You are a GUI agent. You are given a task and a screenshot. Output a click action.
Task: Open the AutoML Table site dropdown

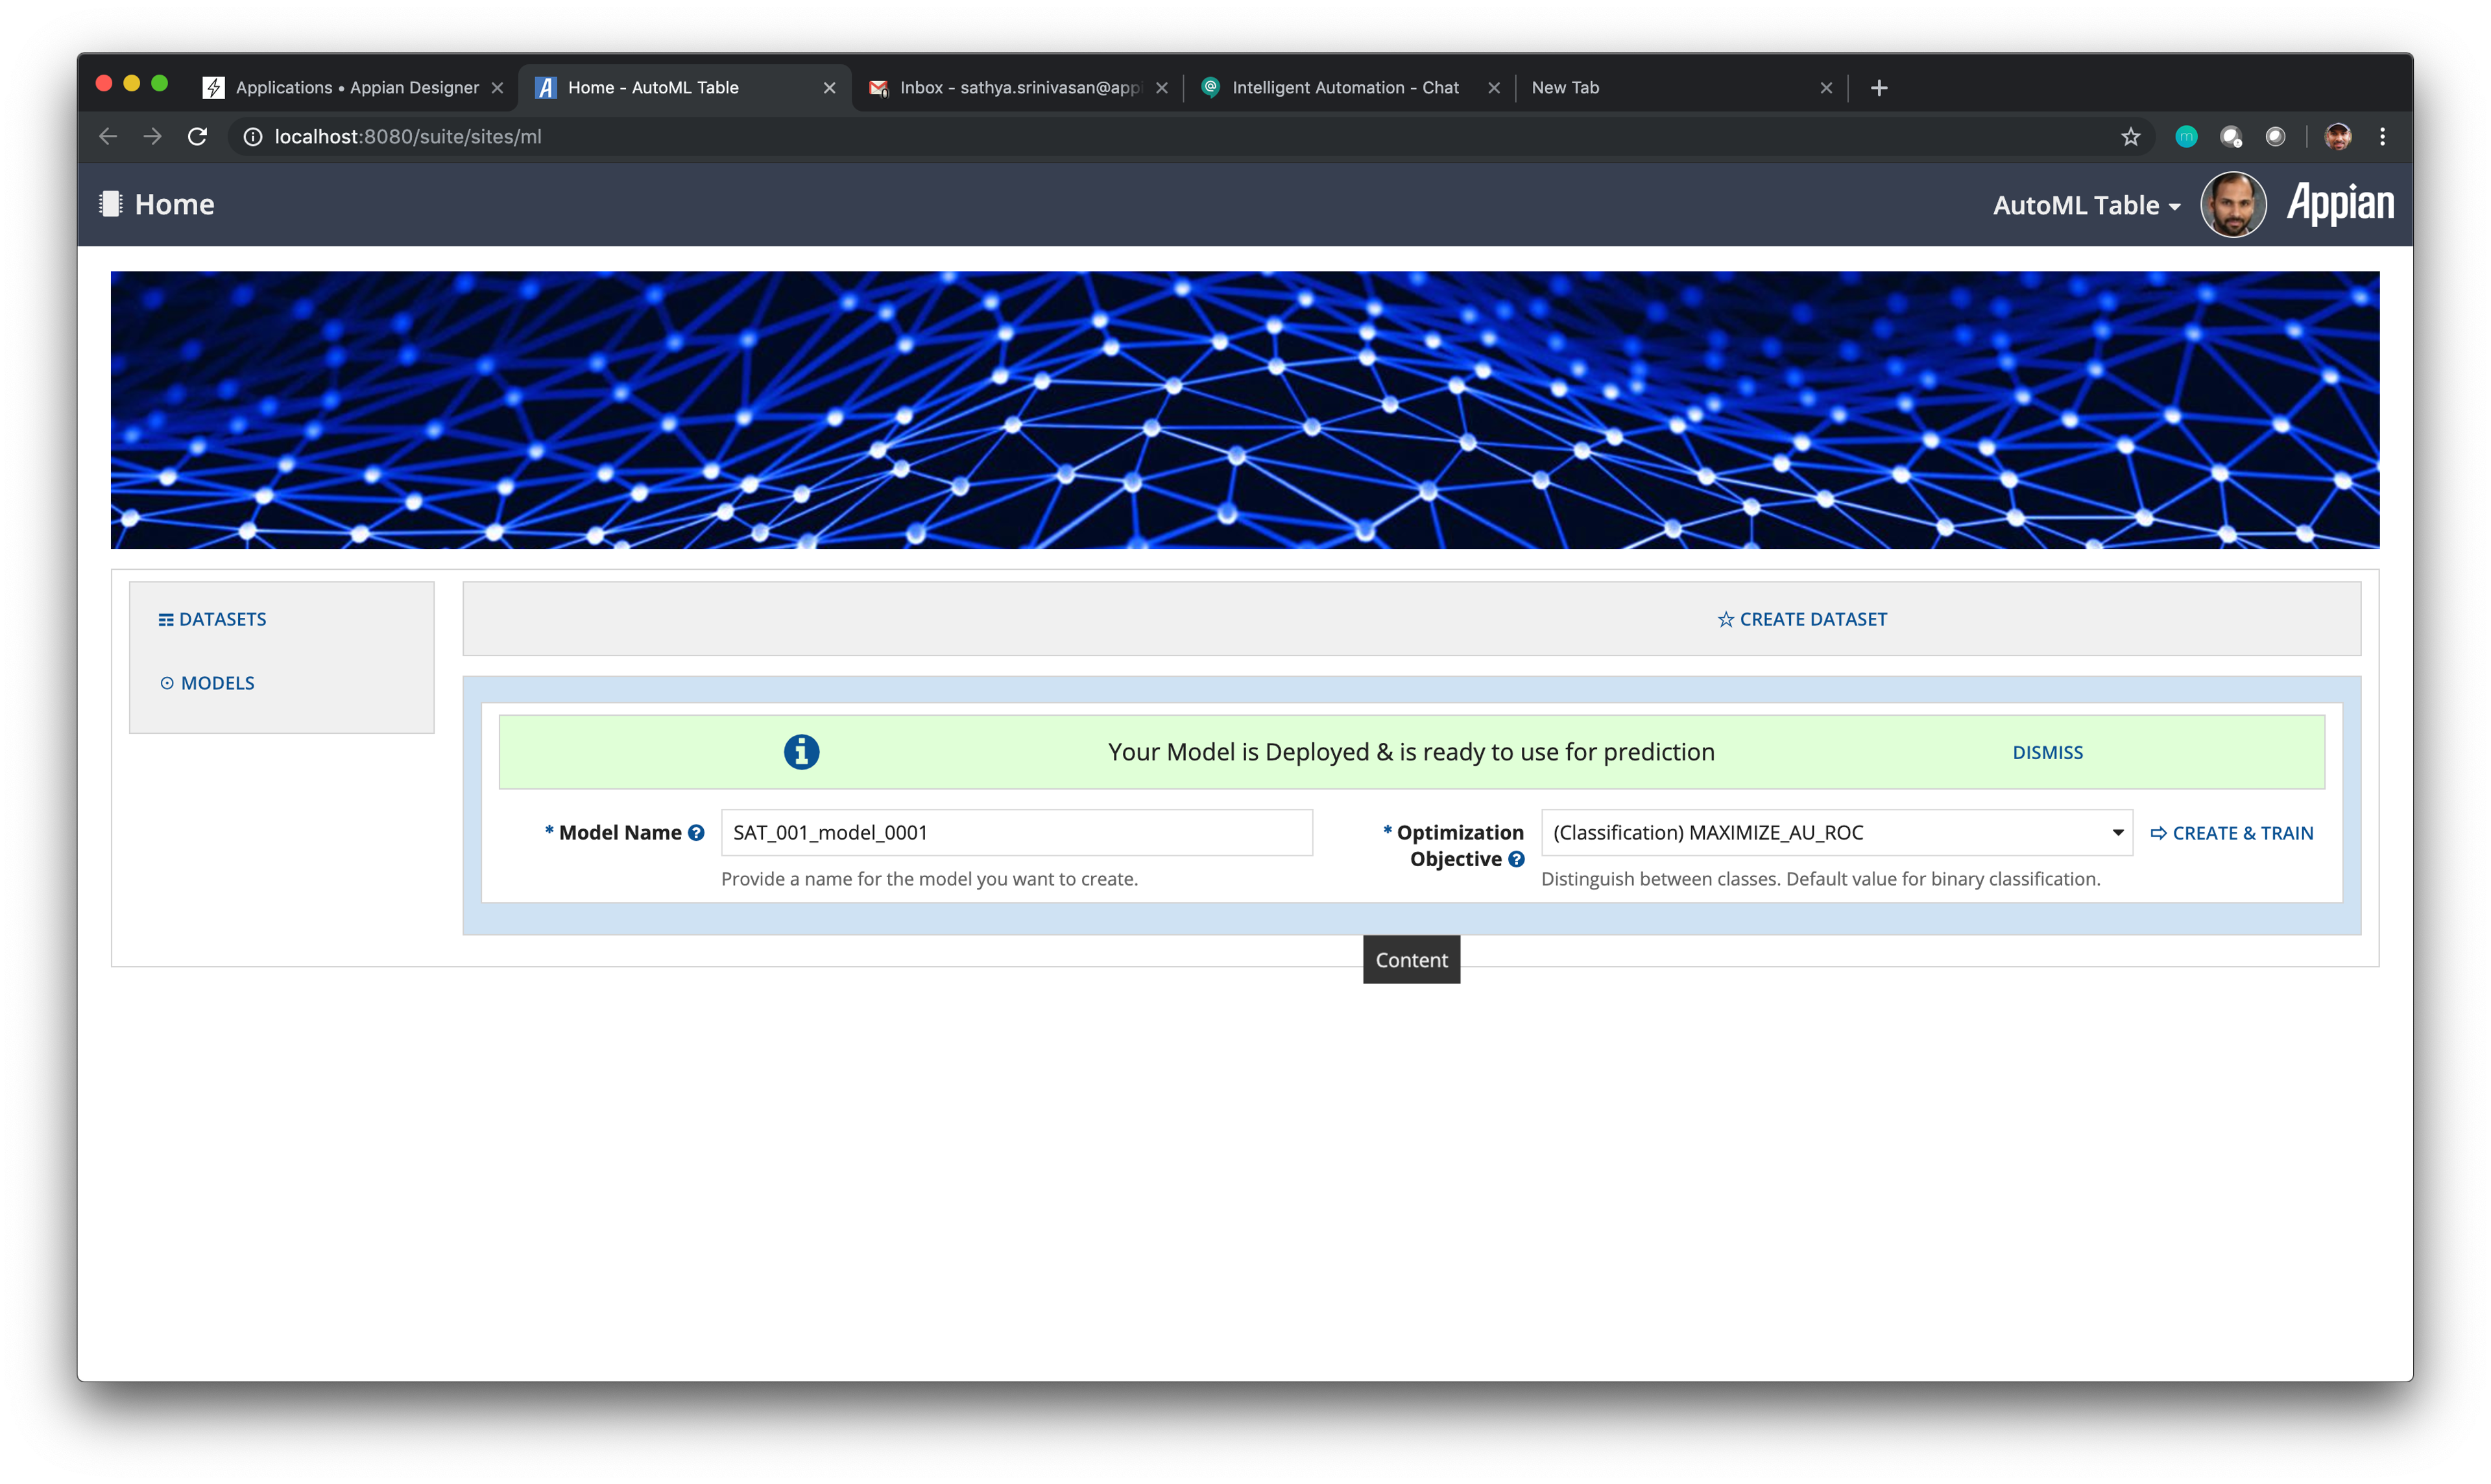pyautogui.click(x=2086, y=205)
